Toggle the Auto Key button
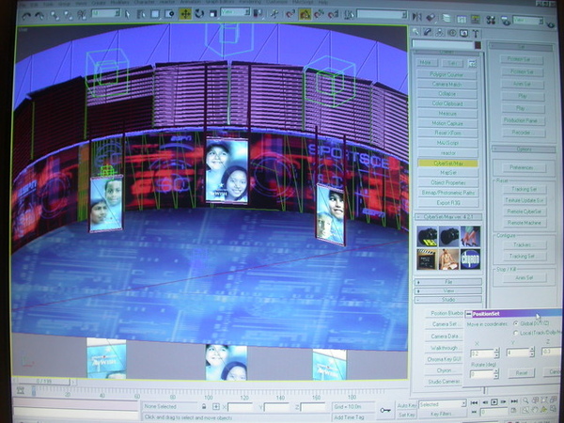The height and width of the screenshot is (423, 564). point(407,405)
